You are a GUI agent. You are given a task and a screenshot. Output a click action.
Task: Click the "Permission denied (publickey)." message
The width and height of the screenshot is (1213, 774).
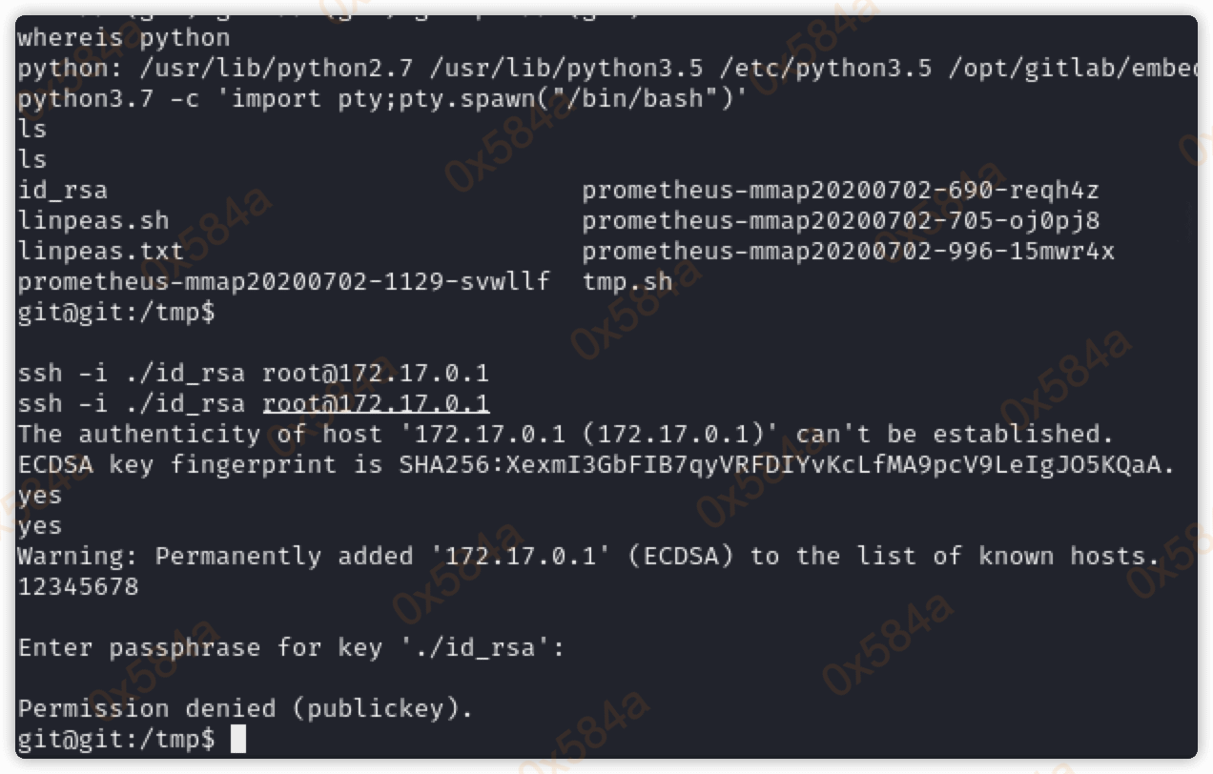point(246,709)
